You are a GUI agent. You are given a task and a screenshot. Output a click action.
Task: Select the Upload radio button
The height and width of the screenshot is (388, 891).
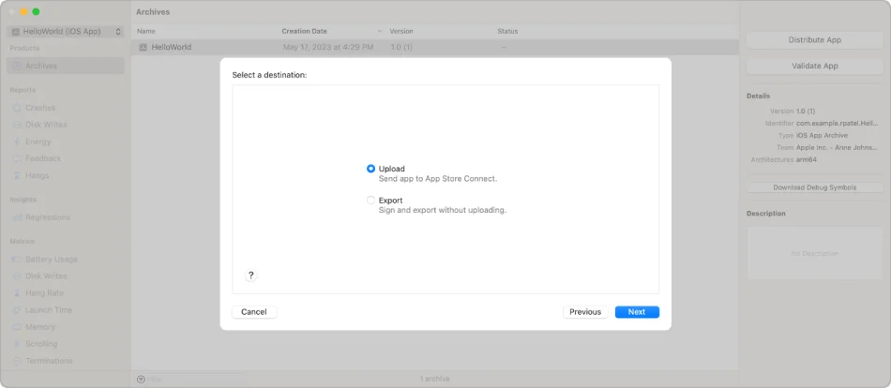point(371,169)
